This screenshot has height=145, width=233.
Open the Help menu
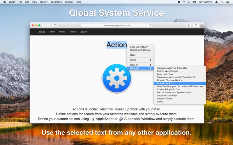click(79, 2)
